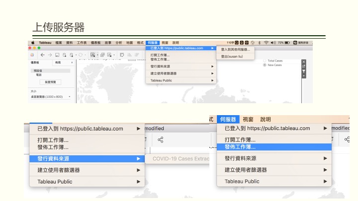Click the X icon on the dark dashboard strip

click(x=304, y=62)
